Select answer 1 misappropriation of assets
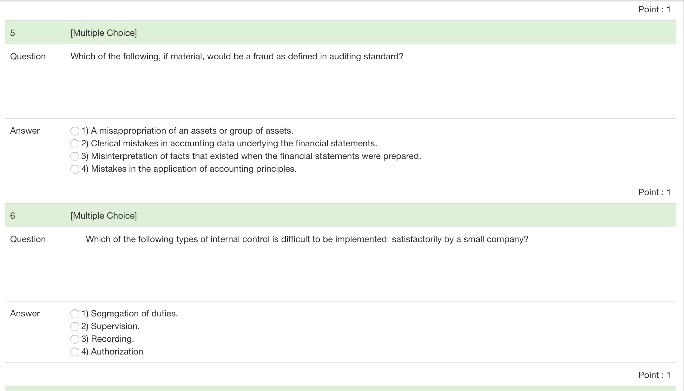Screen dimensions: 684x391 click(x=75, y=130)
